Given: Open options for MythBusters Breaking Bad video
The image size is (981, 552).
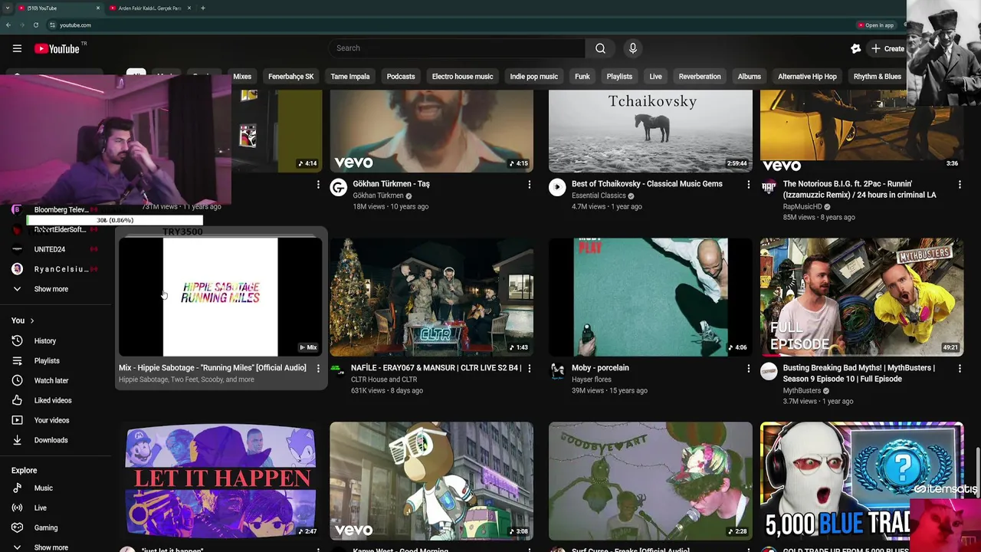Looking at the screenshot, I should click(x=960, y=368).
